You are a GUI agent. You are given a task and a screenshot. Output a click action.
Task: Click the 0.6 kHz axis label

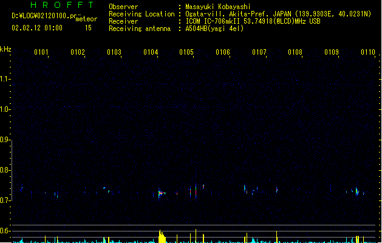click(5, 231)
